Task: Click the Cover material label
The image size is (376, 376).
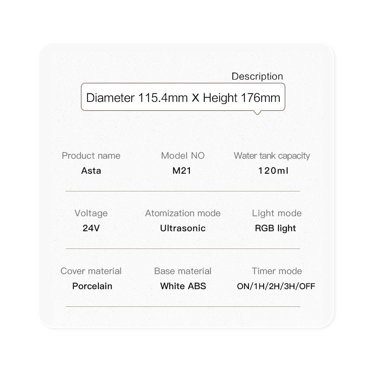Action: click(x=91, y=271)
